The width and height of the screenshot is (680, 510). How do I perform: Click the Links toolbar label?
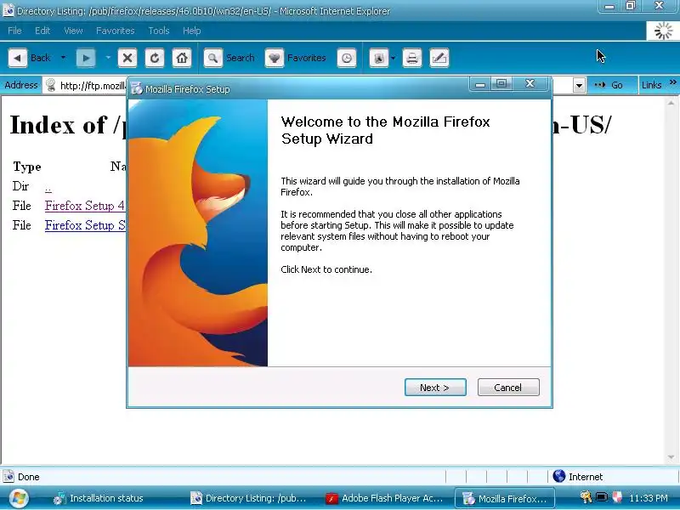[x=651, y=85]
